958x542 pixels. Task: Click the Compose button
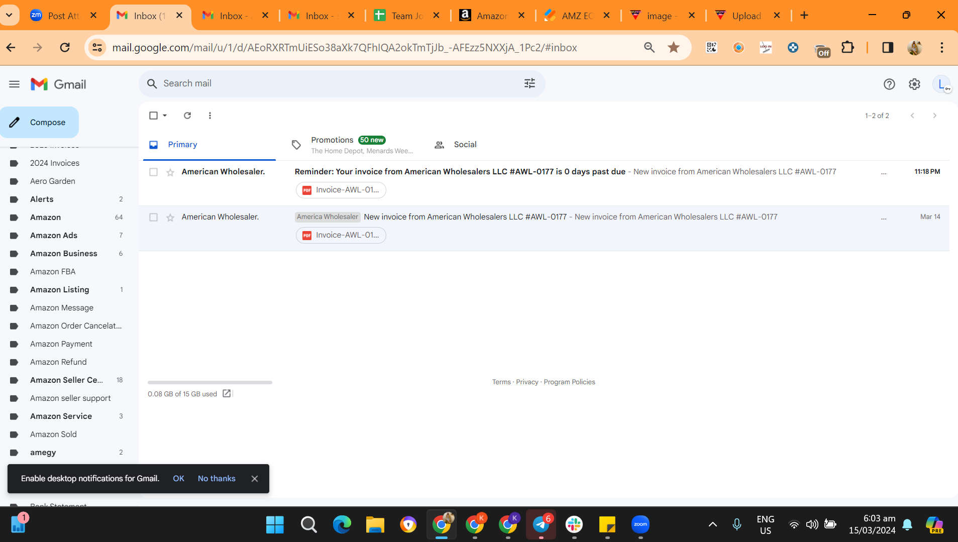point(40,122)
